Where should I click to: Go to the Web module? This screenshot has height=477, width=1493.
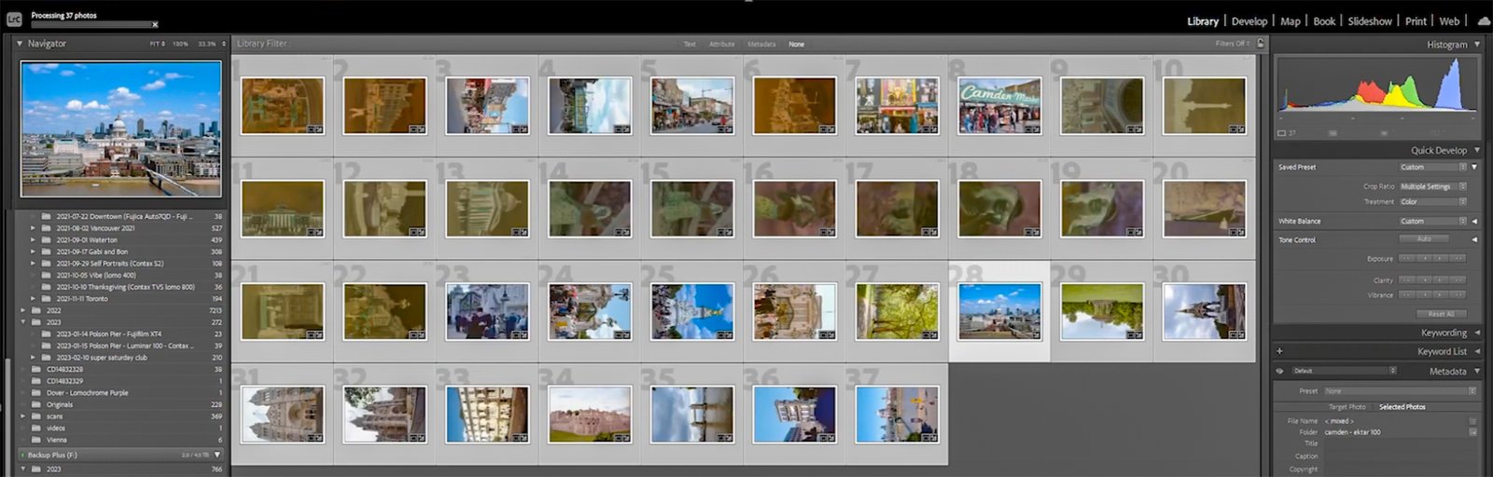1449,21
